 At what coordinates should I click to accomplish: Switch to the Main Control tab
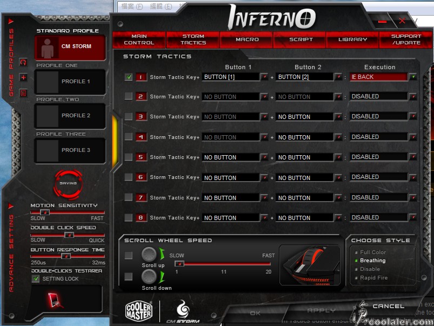coord(139,39)
